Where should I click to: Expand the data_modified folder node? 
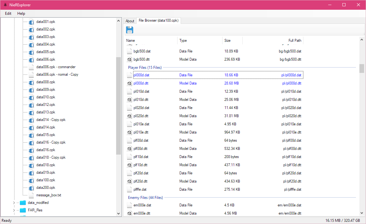point(14,203)
